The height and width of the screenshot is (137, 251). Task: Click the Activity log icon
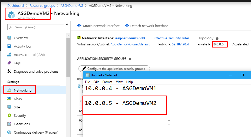pyautogui.click(x=9, y=46)
